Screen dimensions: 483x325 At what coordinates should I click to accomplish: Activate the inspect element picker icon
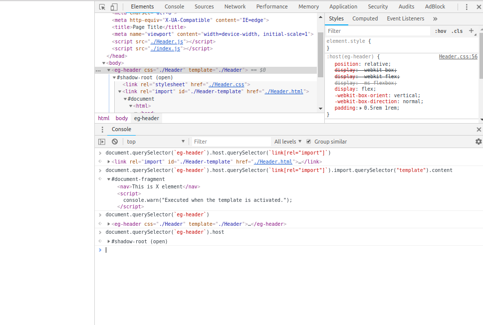coord(102,7)
